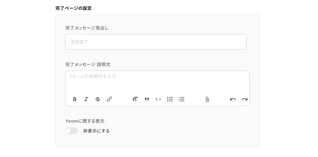Click the 非表示にする toggle label

click(96, 131)
